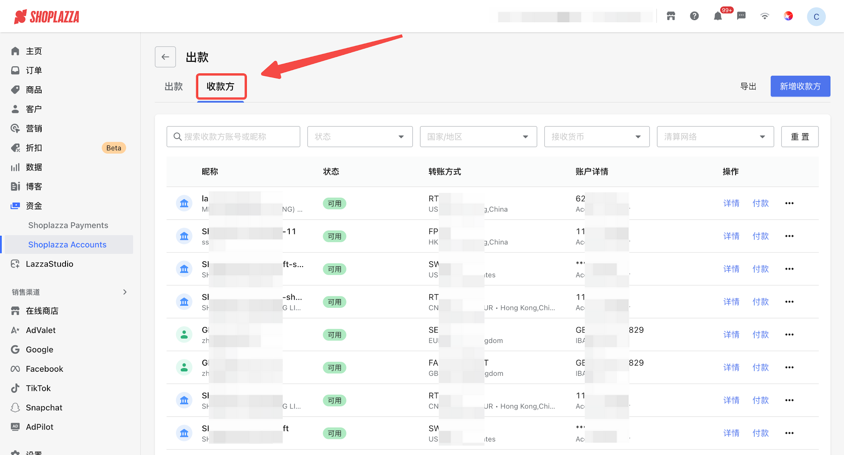Screen dimensions: 844x455
Task: Open TikTok sales channel
Action: 38,389
